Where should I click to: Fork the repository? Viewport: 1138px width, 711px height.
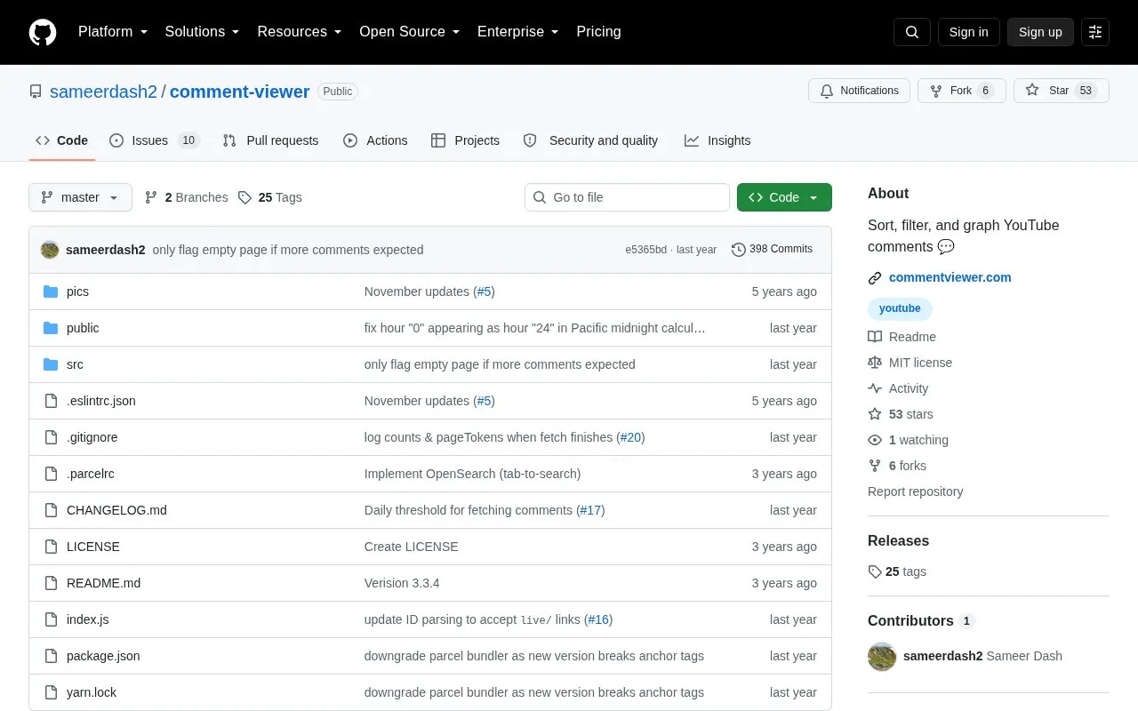pyautogui.click(x=962, y=91)
